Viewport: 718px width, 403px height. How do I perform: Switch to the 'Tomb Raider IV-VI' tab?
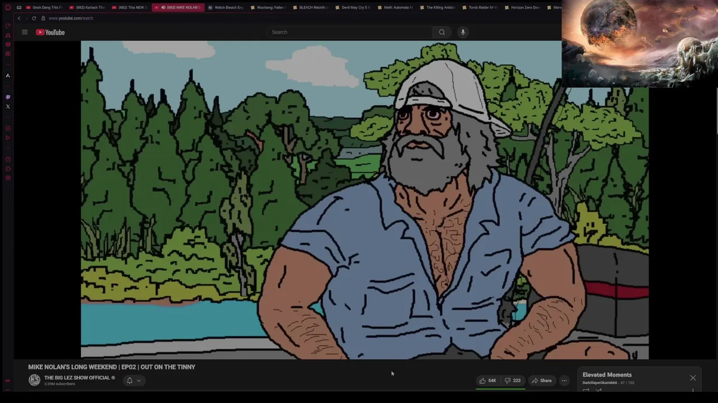pyautogui.click(x=480, y=7)
